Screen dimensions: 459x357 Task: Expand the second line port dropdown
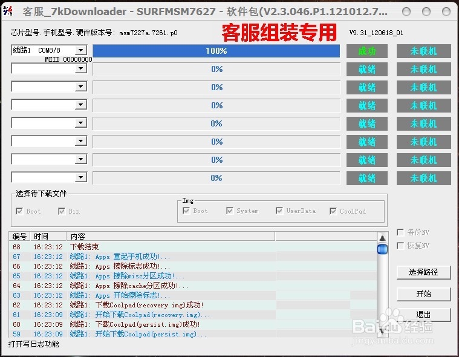pyautogui.click(x=81, y=68)
